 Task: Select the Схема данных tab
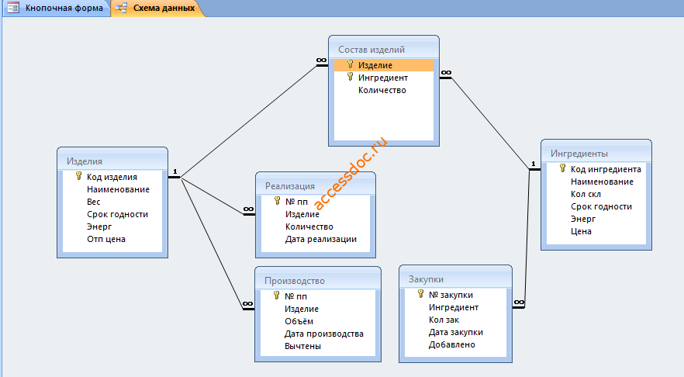pos(157,8)
